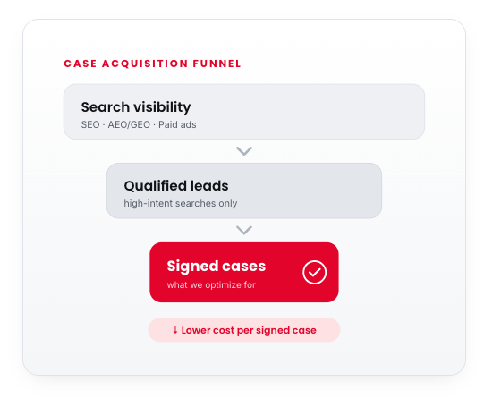Click the word leads in the middle card
This screenshot has width=484, height=398.
click(x=209, y=186)
